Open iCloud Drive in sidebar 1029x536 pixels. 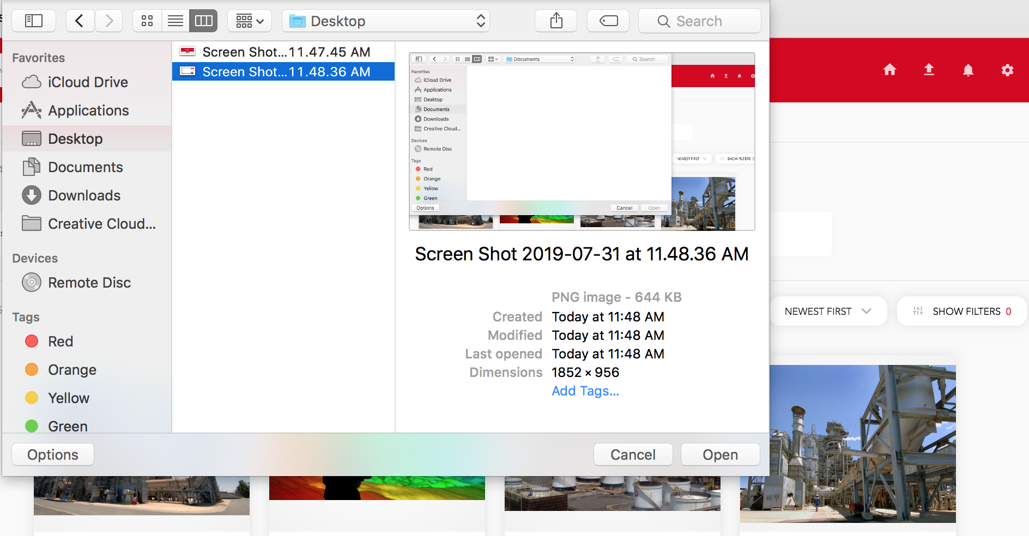click(x=87, y=82)
